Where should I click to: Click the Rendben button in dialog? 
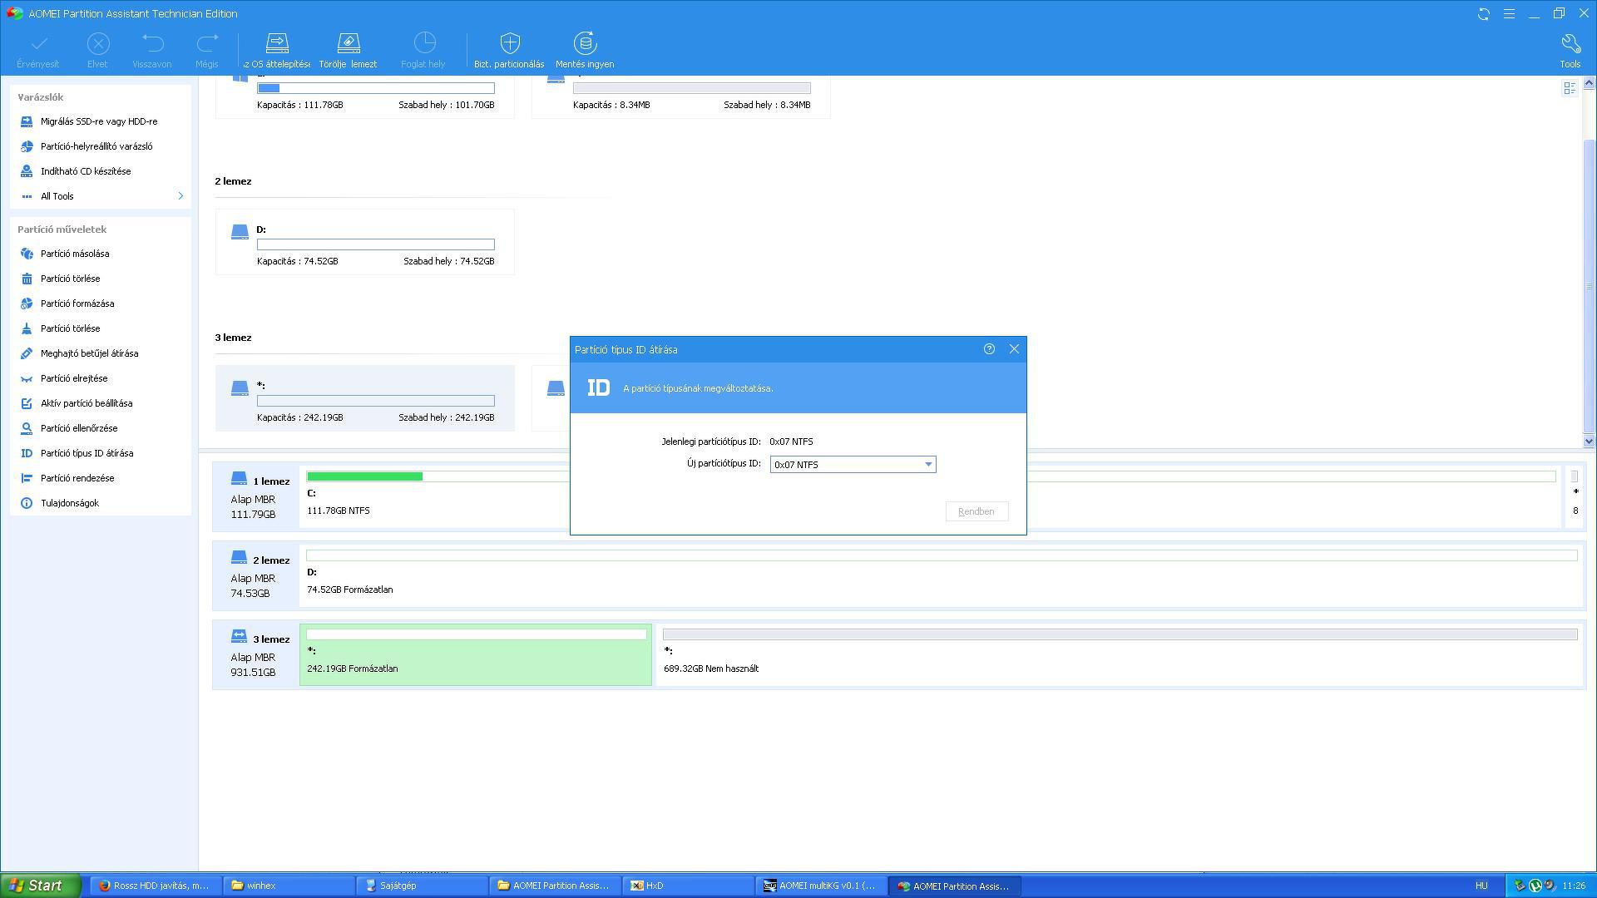point(976,511)
